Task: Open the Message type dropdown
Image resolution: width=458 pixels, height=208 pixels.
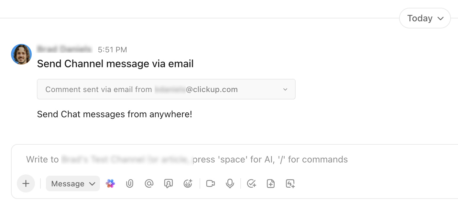Action: click(73, 183)
